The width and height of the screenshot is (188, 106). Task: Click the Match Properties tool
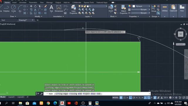[123, 9]
